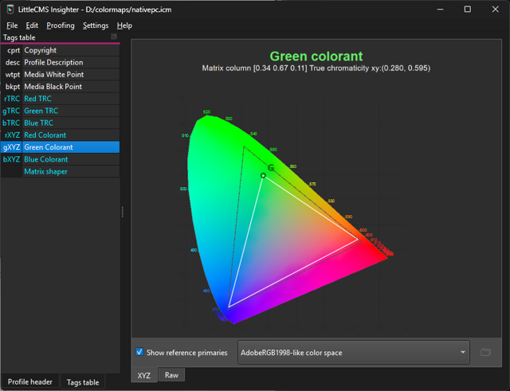Open the Help menu
510x391 pixels.
tap(124, 25)
